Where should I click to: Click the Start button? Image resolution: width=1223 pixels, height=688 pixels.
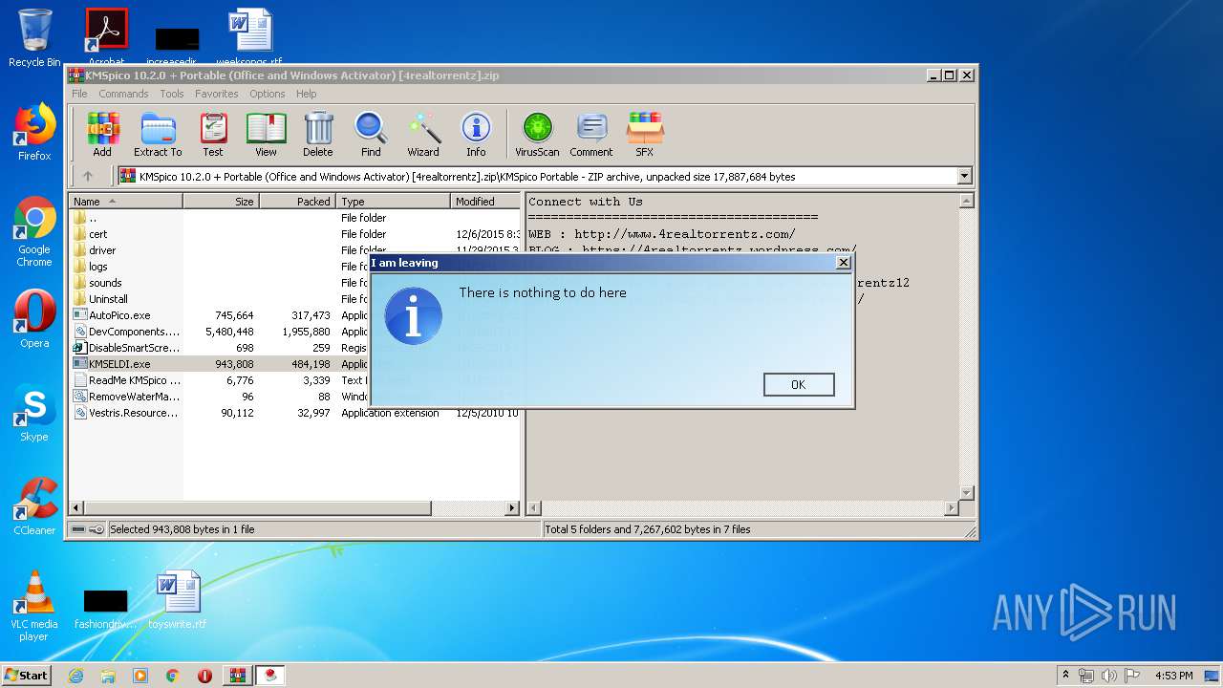click(x=27, y=676)
